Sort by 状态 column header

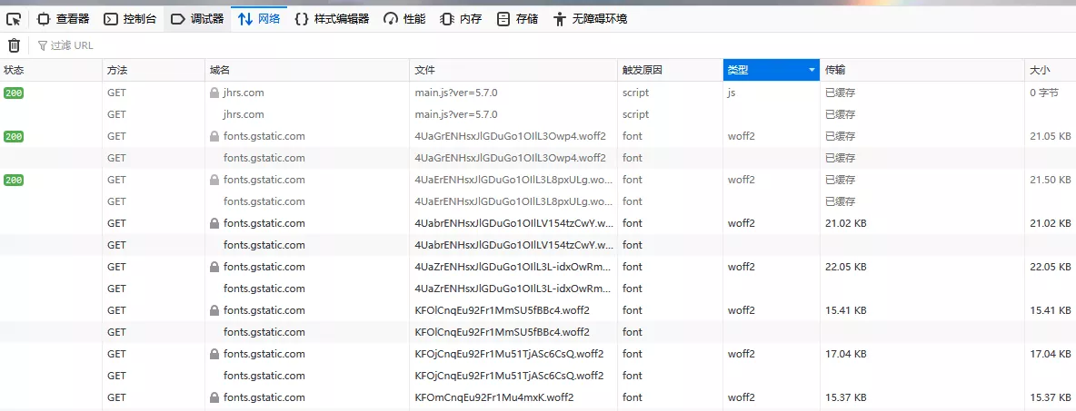coord(51,70)
